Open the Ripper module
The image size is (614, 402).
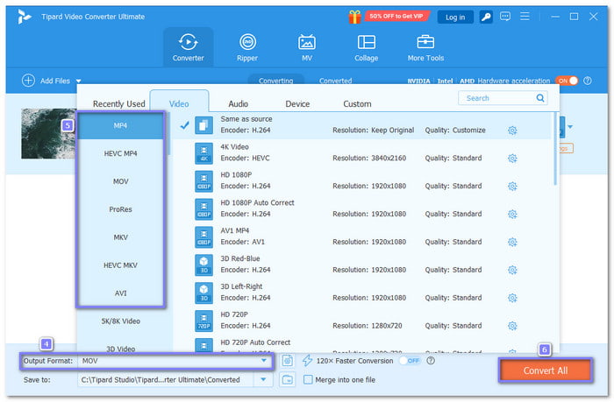tap(247, 47)
